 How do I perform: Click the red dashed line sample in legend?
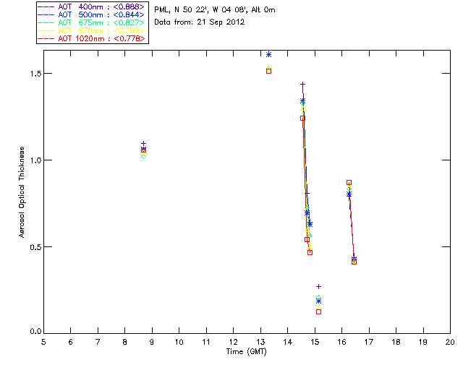[46, 38]
